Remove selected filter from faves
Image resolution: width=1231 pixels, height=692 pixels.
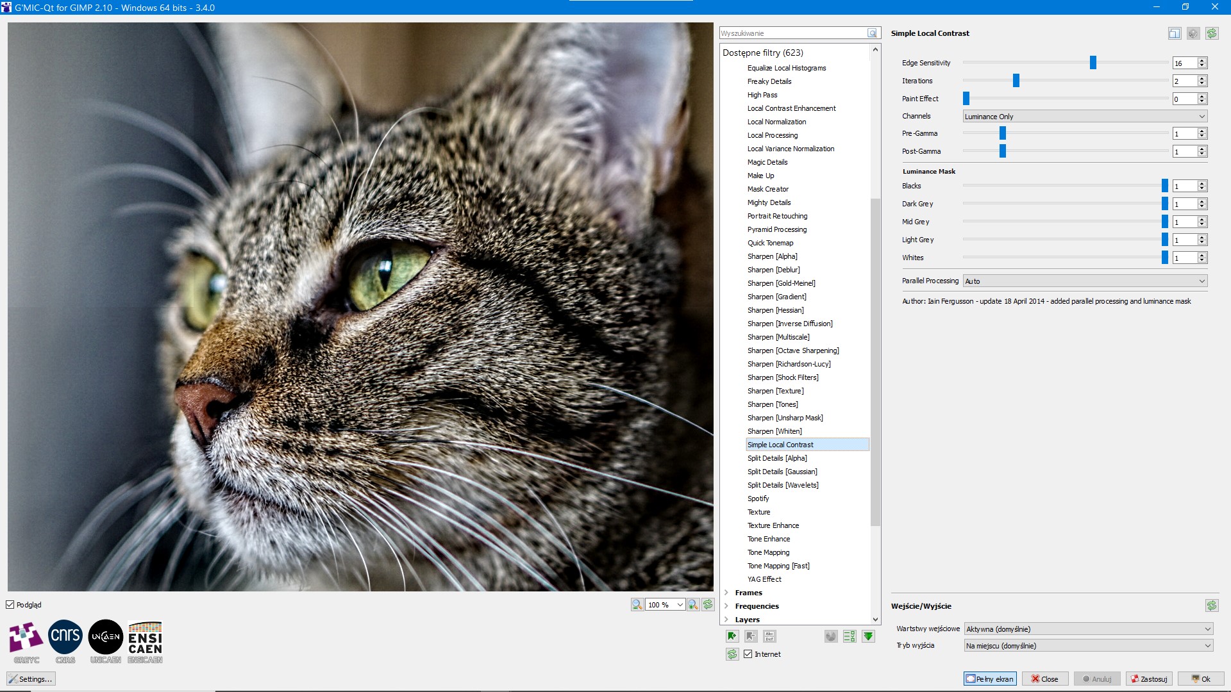tap(750, 636)
